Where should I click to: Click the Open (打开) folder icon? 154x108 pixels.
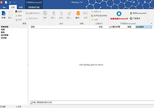click(x=17, y=12)
